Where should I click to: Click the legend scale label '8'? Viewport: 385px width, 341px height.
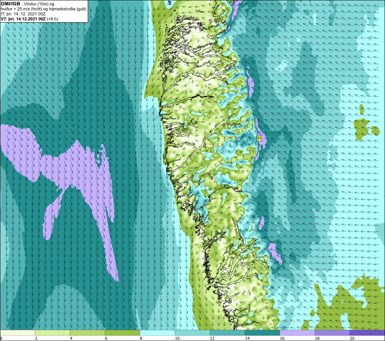tap(141, 338)
